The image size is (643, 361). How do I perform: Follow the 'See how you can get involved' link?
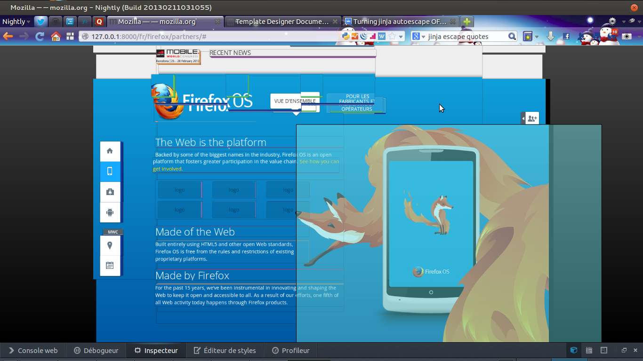pyautogui.click(x=246, y=165)
